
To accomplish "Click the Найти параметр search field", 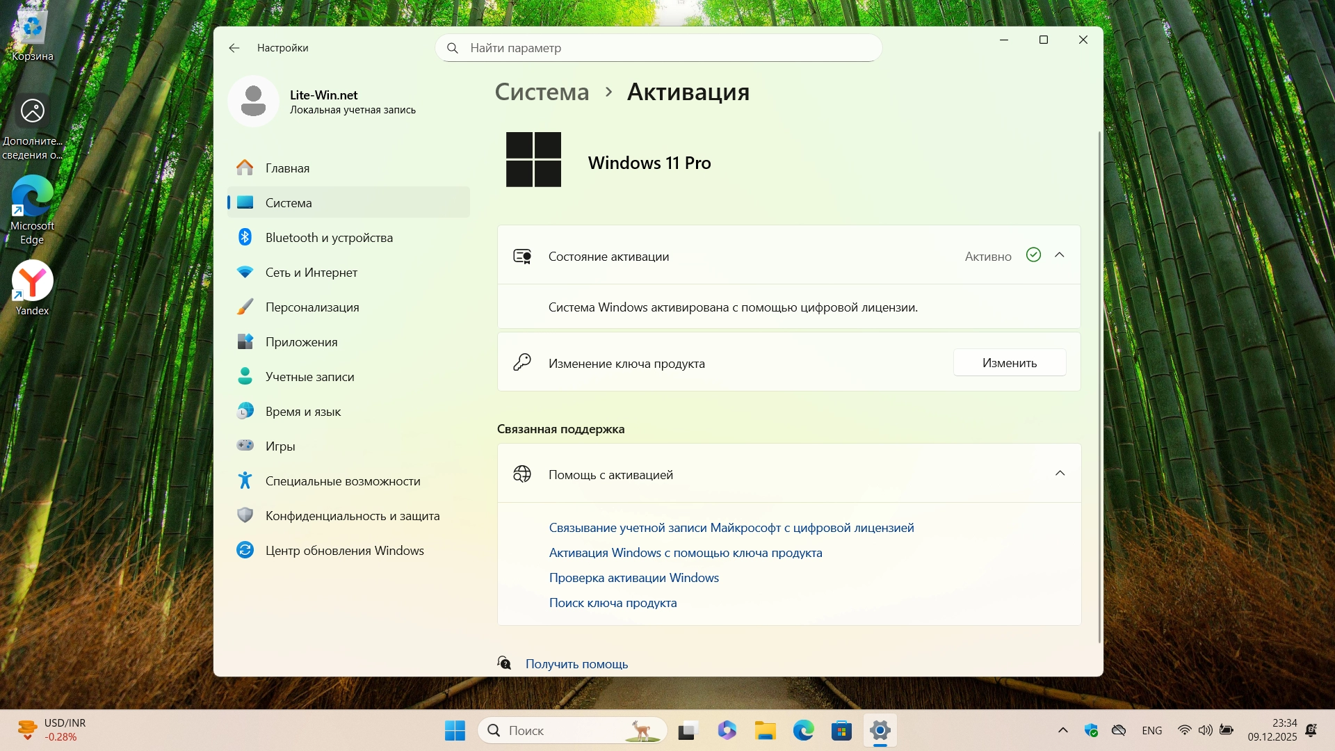I will (x=658, y=48).
